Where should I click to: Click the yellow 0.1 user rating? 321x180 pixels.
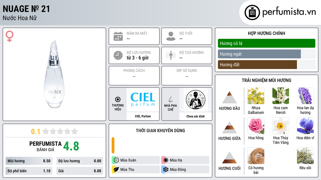36,132
